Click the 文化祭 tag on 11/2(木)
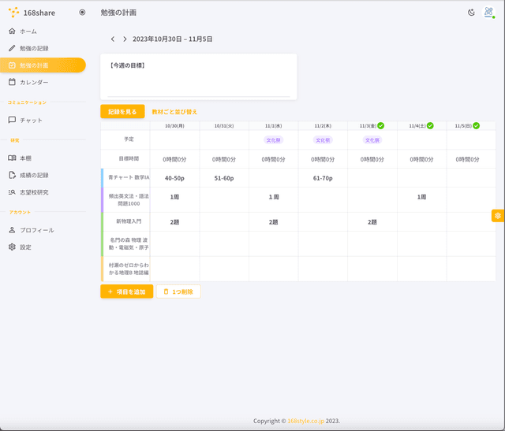The image size is (505, 431). [323, 140]
